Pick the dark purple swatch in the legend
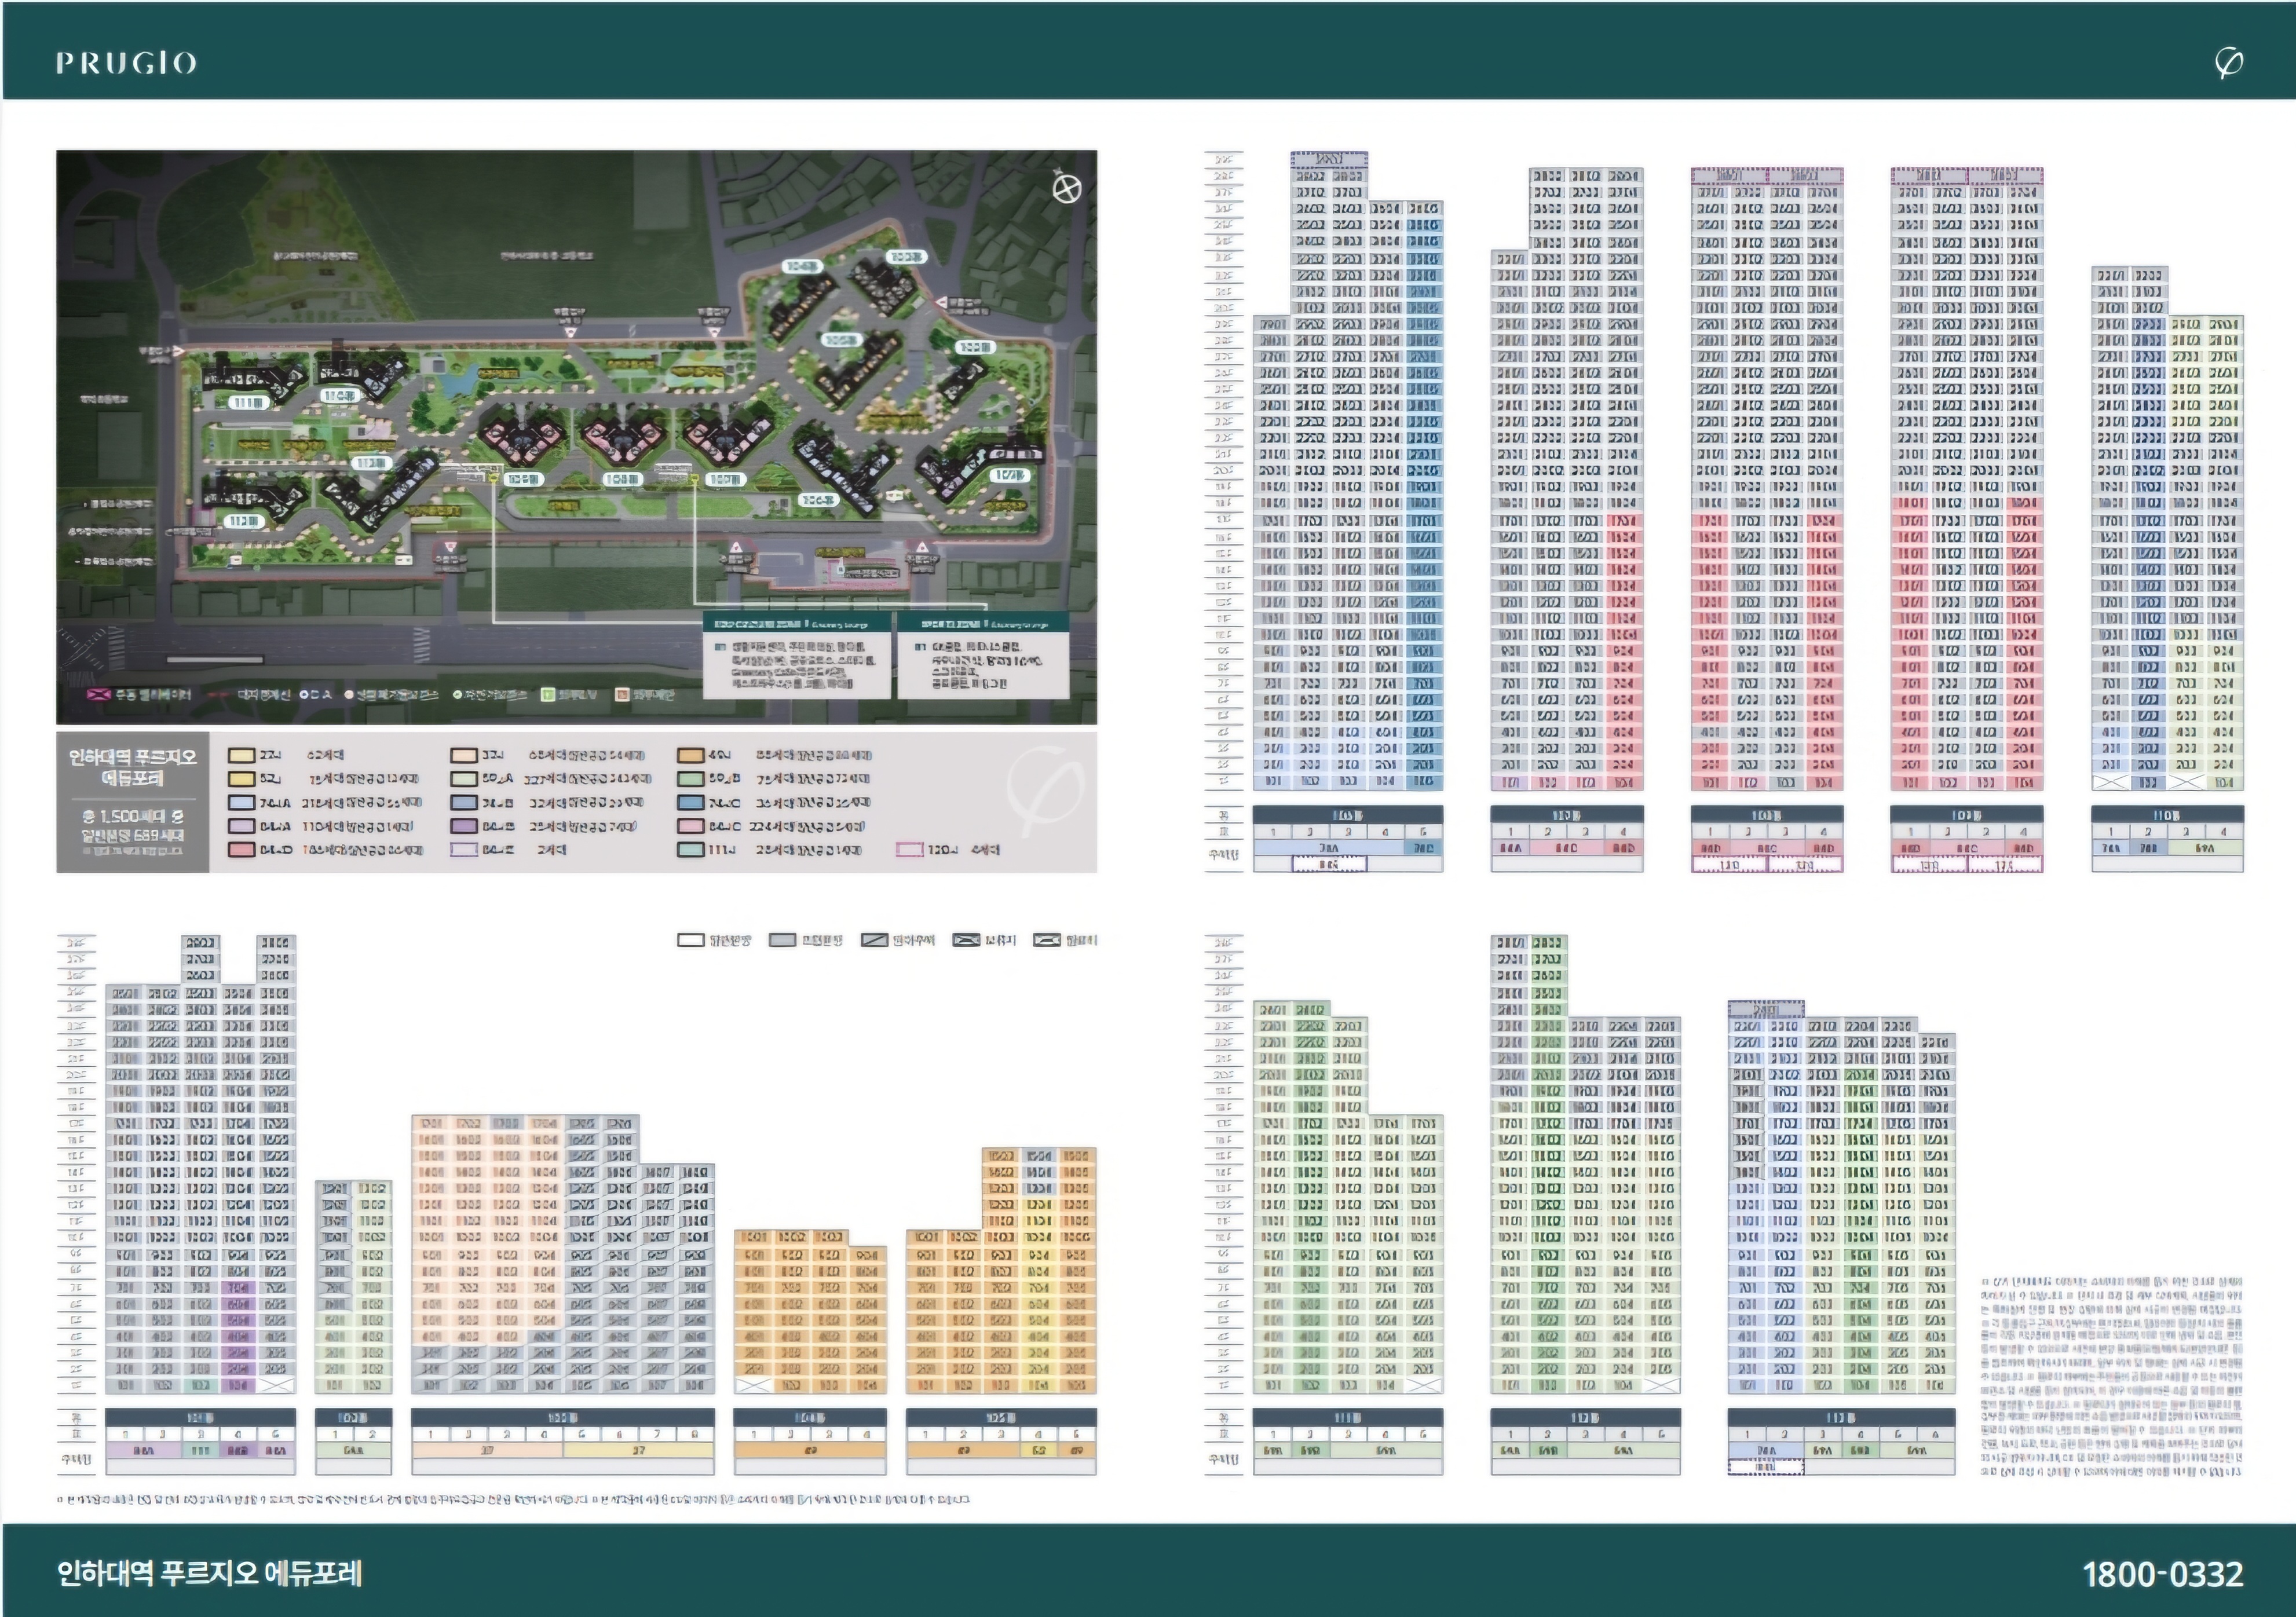Screen dimensions: 2296x1617 pyautogui.click(x=464, y=826)
